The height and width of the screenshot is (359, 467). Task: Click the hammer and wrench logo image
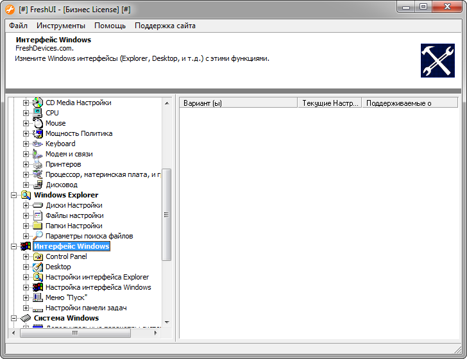(437, 60)
